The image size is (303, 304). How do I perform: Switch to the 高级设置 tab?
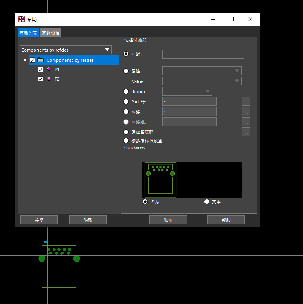point(51,33)
